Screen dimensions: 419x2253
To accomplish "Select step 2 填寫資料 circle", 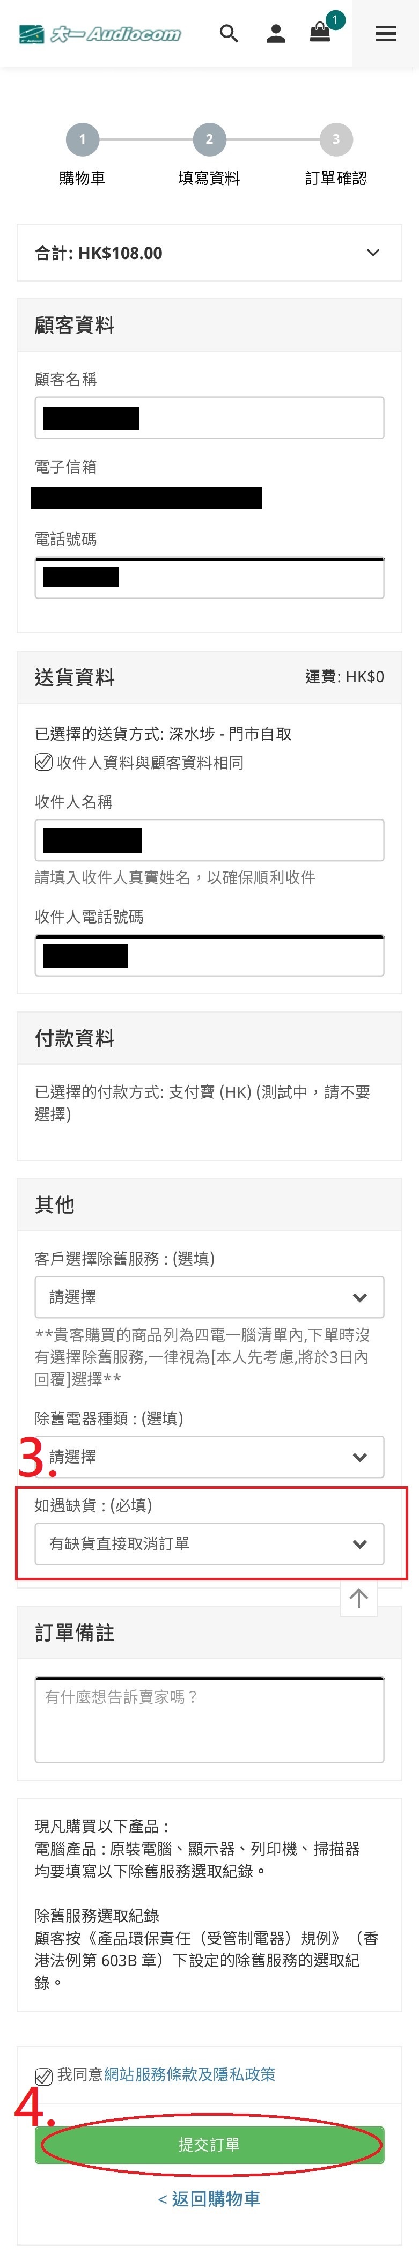I will click(209, 139).
